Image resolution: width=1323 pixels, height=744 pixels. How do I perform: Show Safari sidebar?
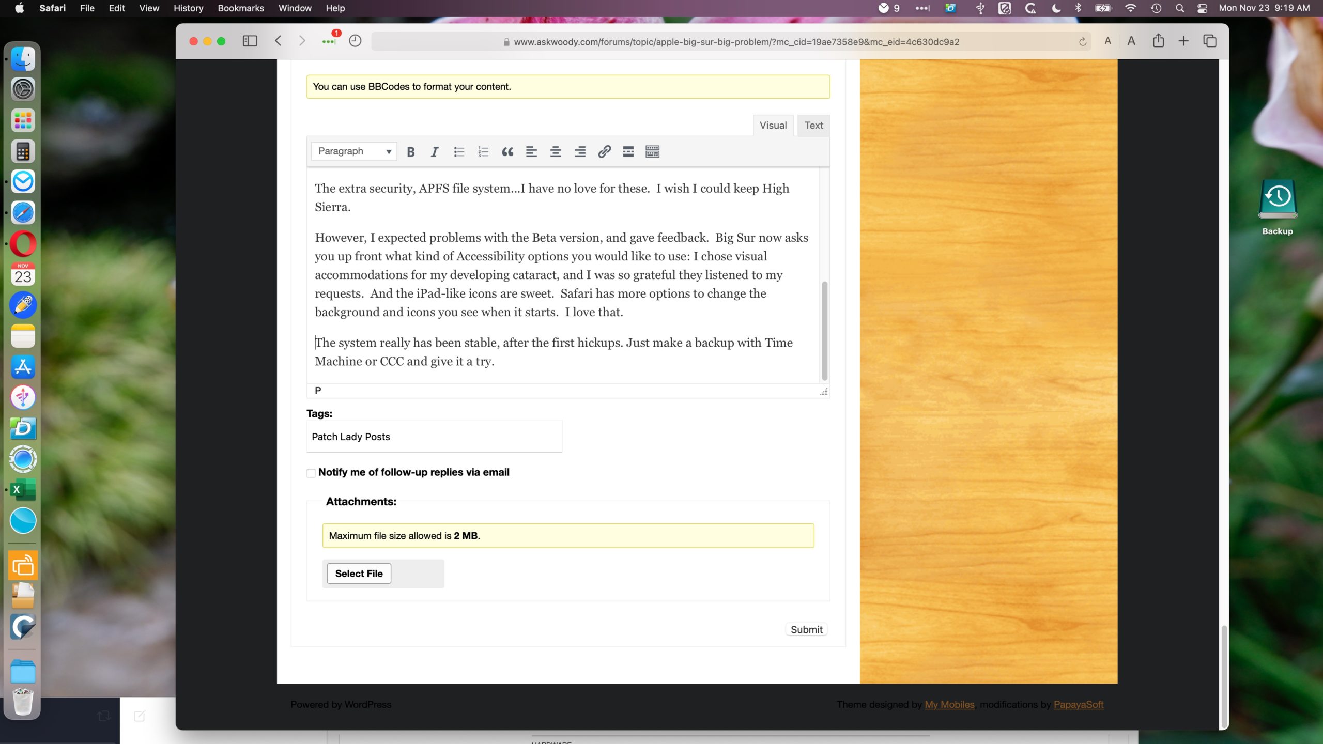coord(250,41)
